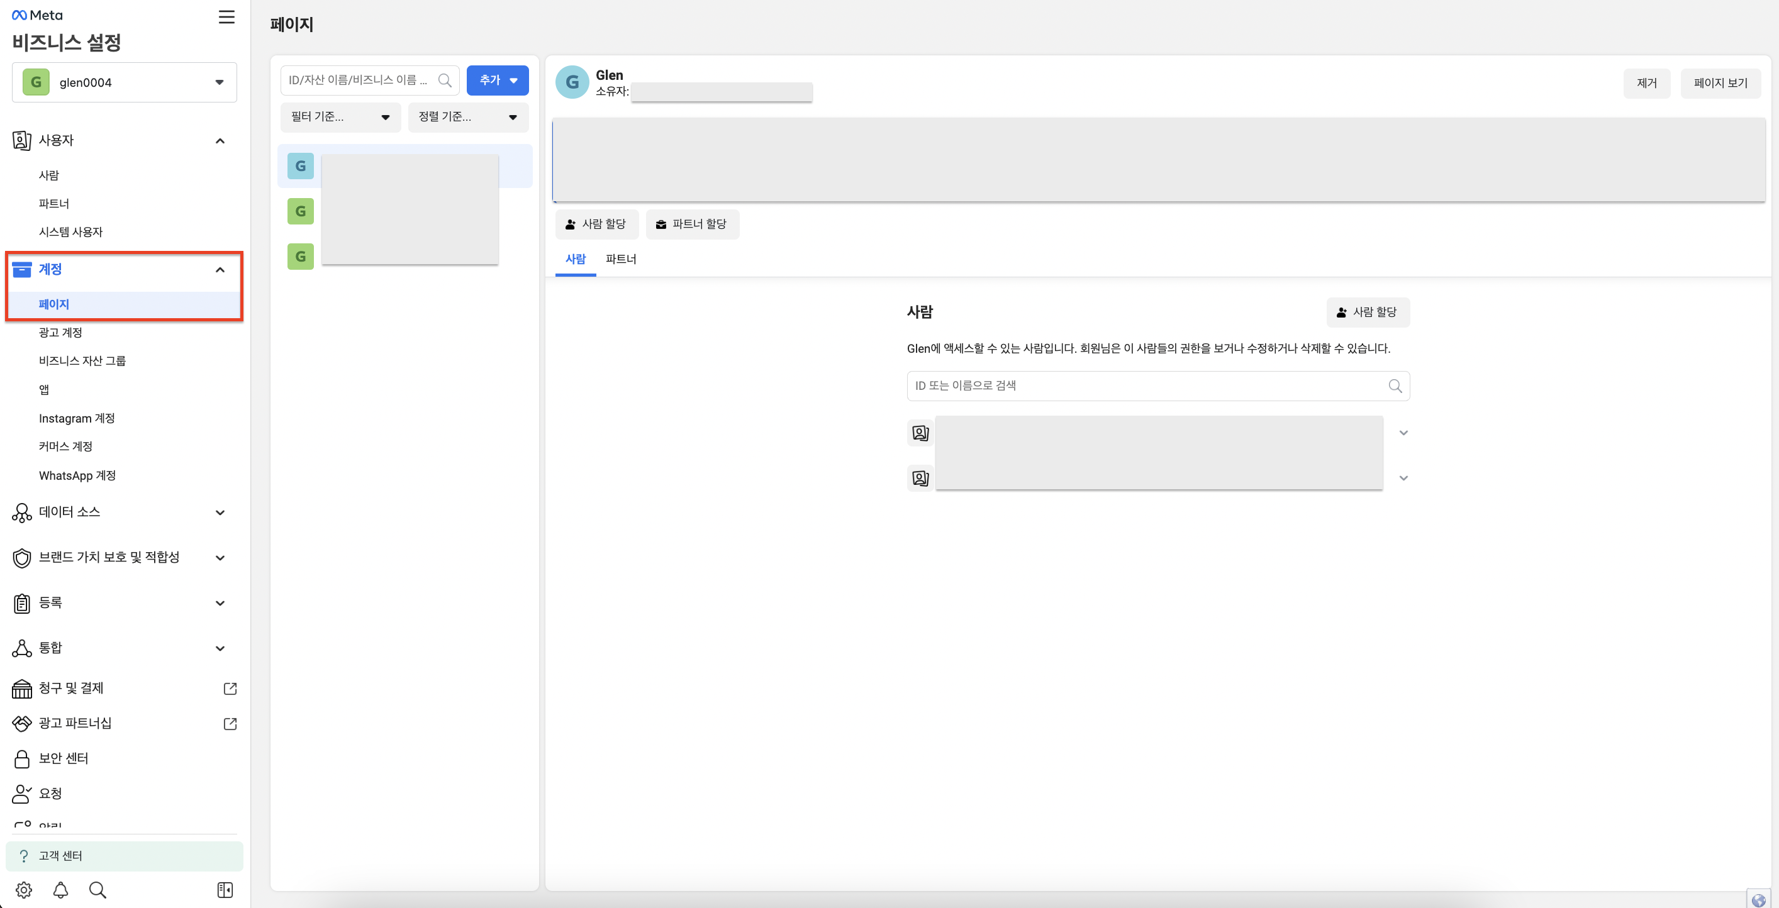Collapse the 사용자 section

(x=220, y=141)
